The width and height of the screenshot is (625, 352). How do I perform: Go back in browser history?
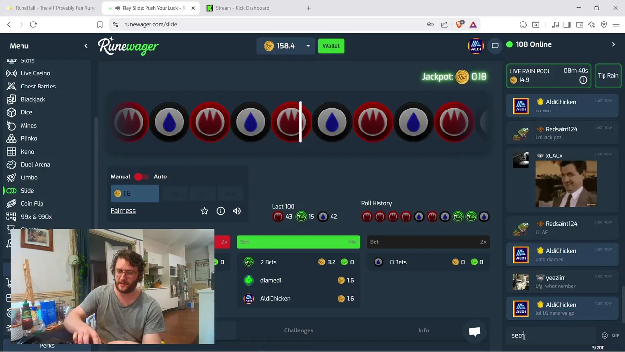(9, 24)
